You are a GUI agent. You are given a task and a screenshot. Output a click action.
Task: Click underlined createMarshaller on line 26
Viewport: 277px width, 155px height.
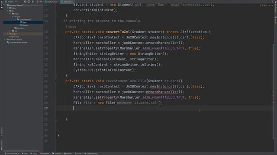point(162,92)
